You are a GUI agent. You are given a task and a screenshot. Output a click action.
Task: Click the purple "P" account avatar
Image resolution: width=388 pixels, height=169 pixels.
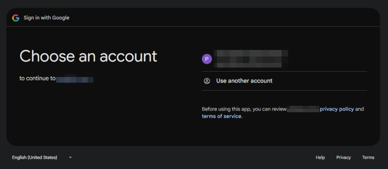point(207,59)
